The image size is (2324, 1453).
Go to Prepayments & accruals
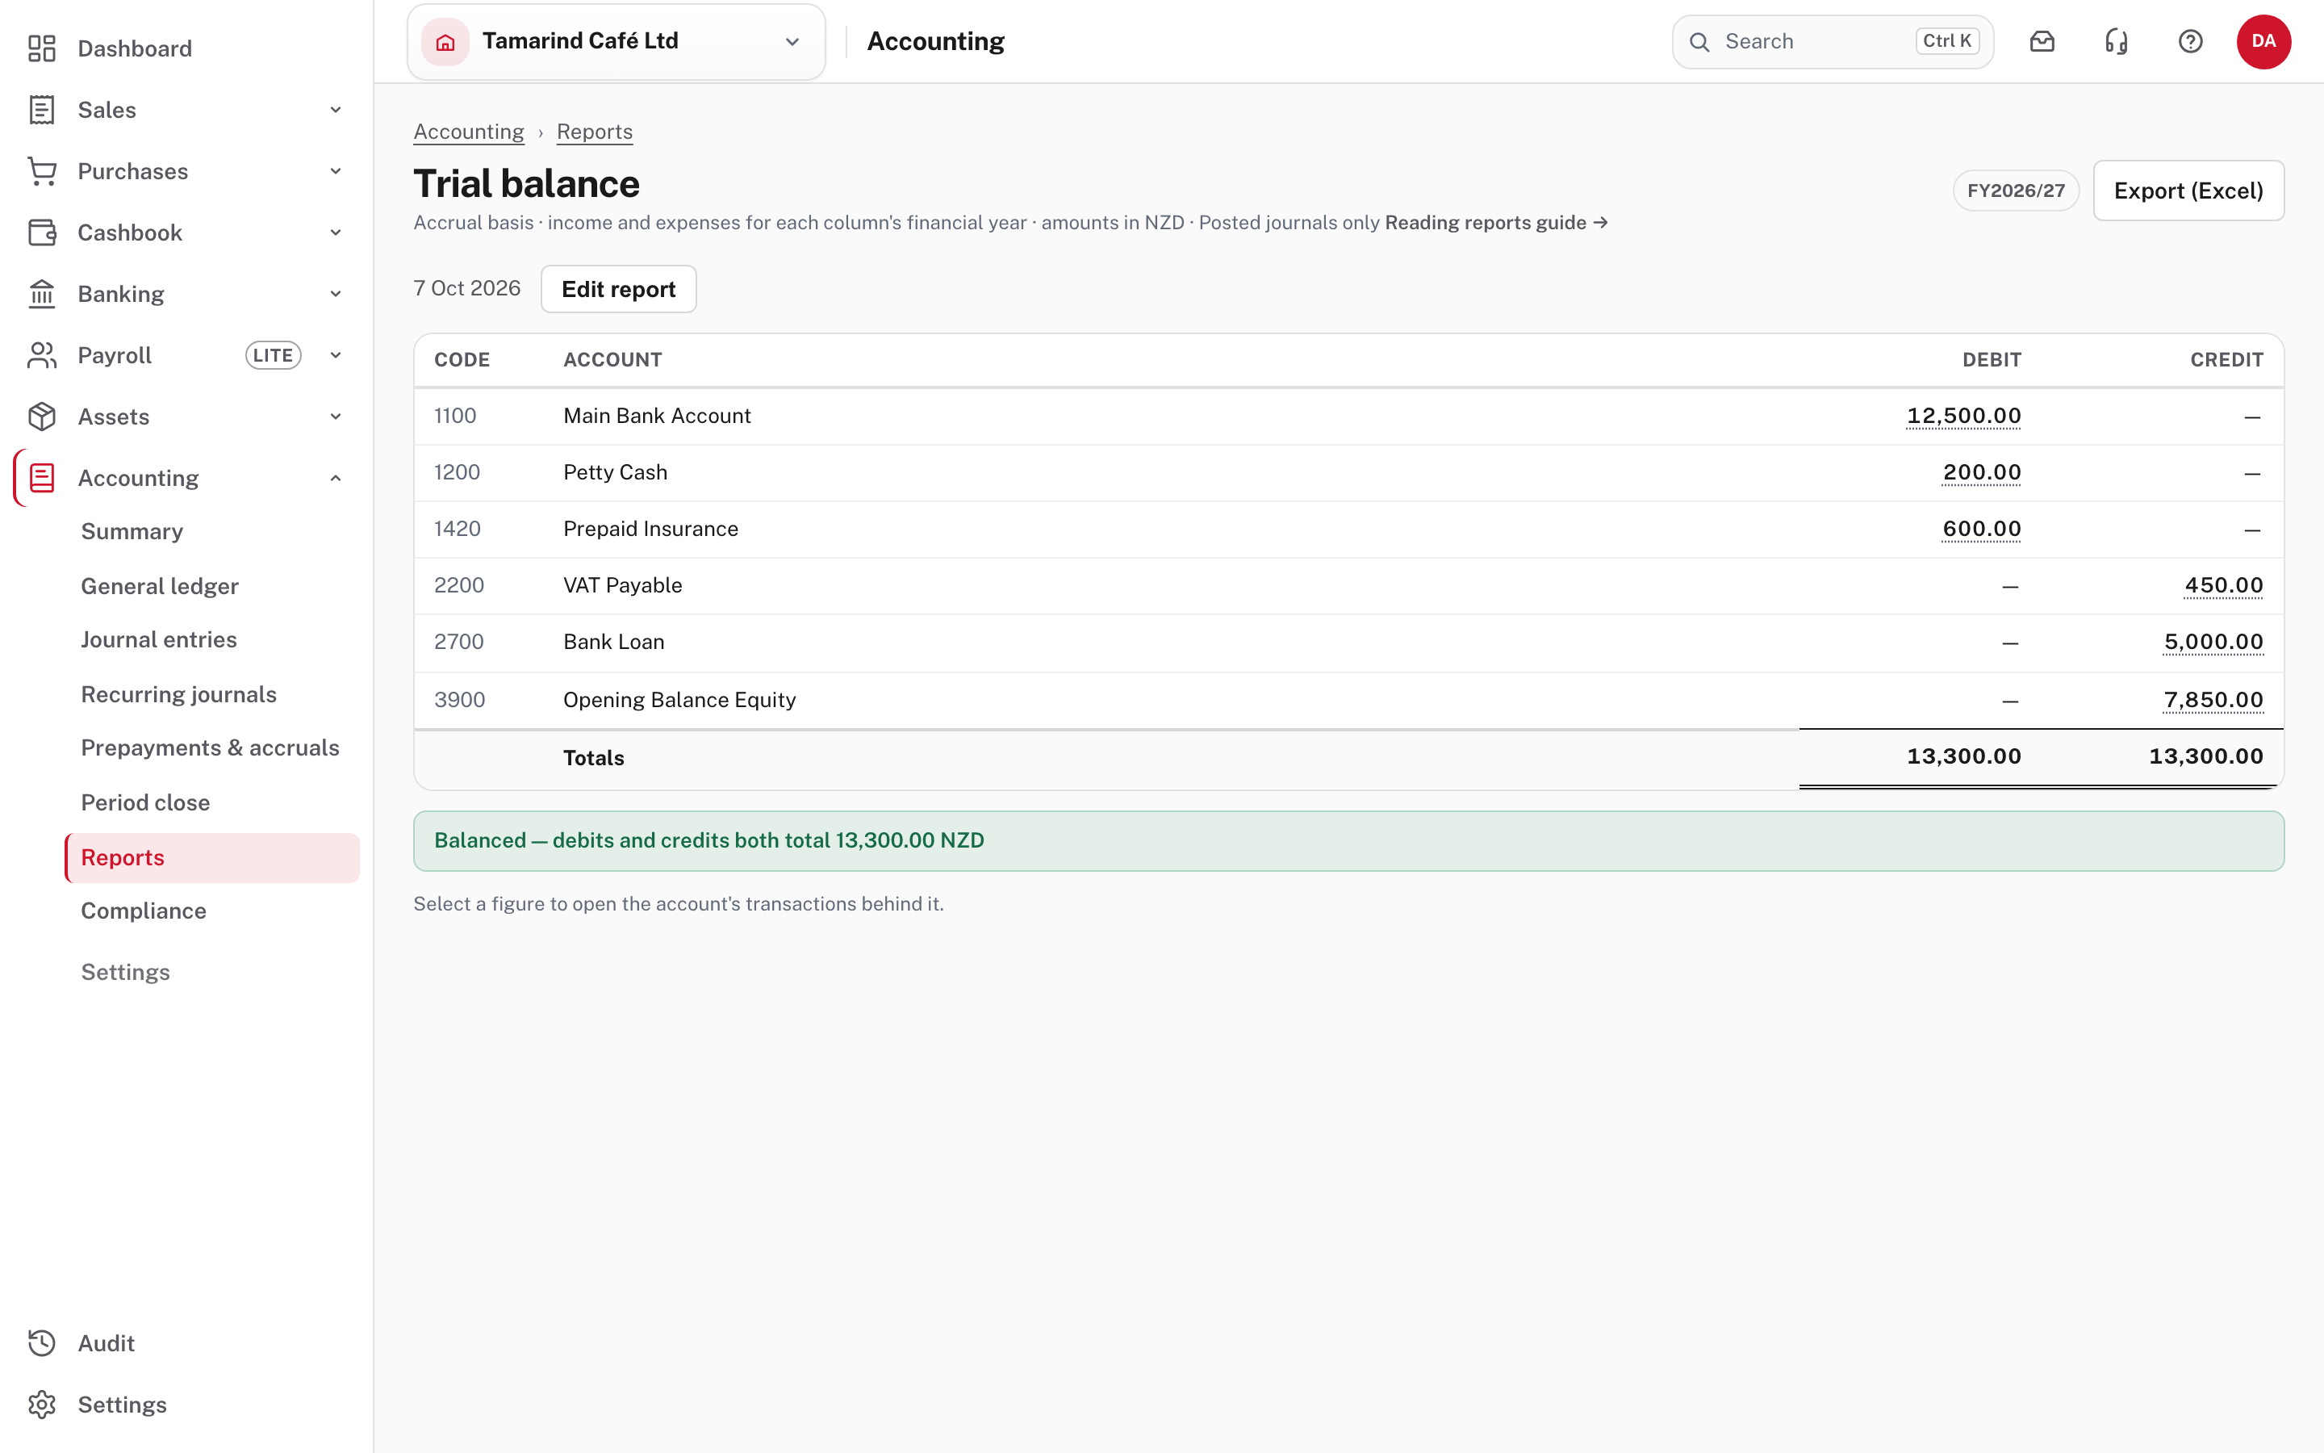pyautogui.click(x=211, y=747)
